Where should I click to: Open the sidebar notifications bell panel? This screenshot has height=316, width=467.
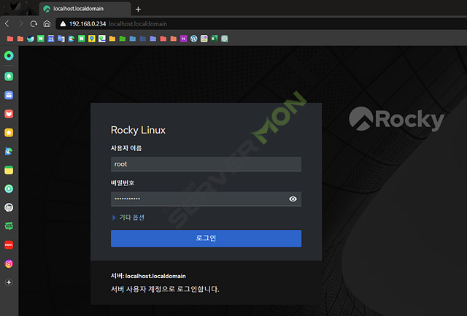point(9,77)
